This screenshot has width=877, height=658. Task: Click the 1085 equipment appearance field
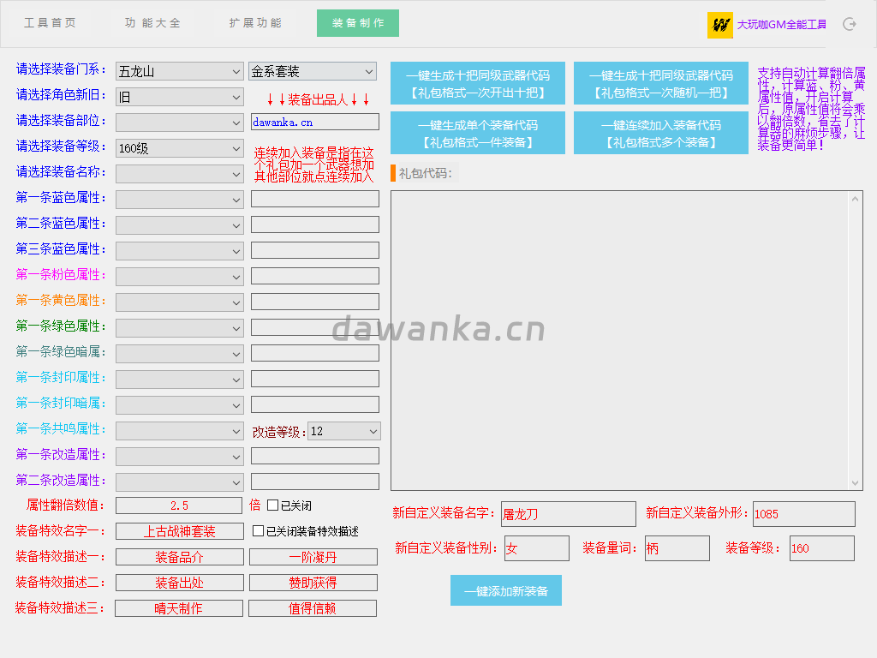coord(803,514)
